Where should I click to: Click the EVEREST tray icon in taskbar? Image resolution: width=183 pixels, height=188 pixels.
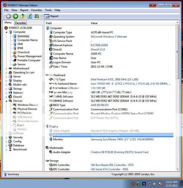[x=133, y=184]
